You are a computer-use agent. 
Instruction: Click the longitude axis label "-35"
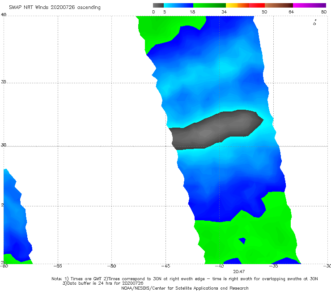(273, 266)
